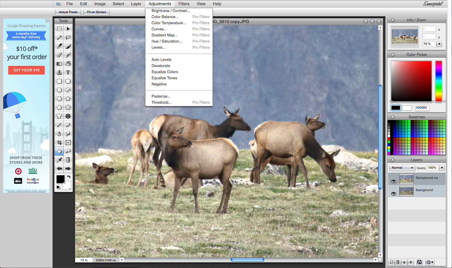Choose Auto Levels from Adjustments menu

pos(161,59)
